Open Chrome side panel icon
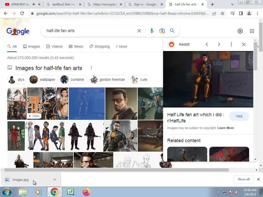 (x=241, y=13)
